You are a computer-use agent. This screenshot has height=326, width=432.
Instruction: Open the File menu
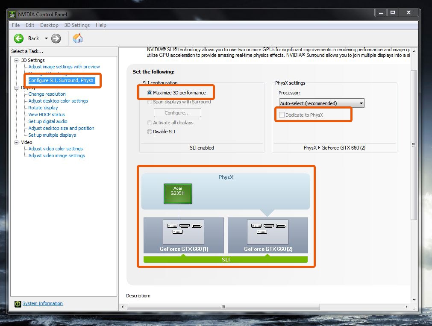point(16,25)
